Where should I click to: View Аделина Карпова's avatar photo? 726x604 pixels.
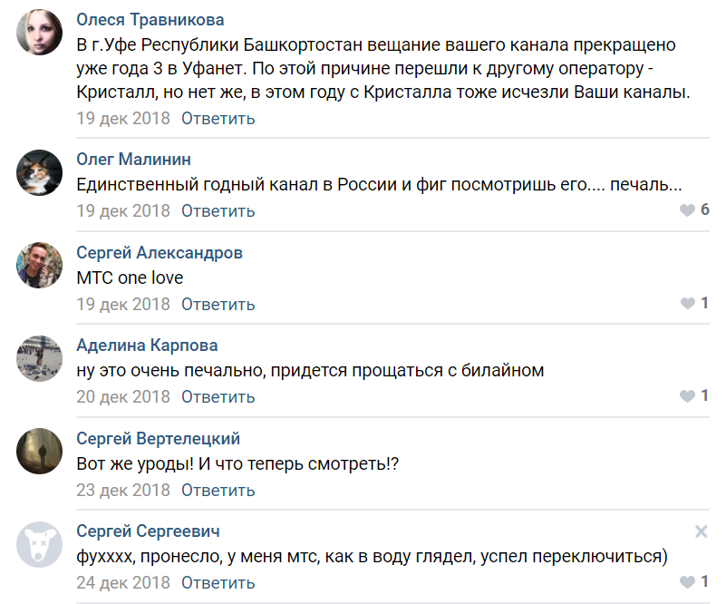40,358
